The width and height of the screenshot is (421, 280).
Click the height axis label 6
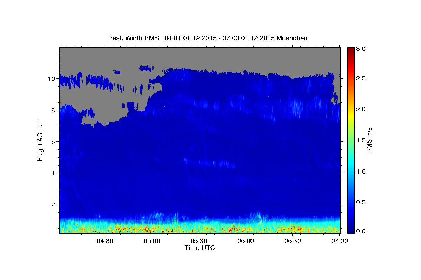click(x=53, y=141)
